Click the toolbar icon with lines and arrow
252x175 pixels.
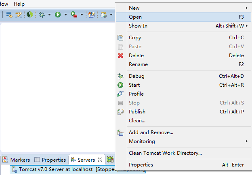pyautogui.click(x=9, y=15)
